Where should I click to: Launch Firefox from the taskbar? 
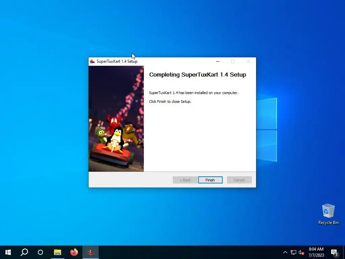point(74,252)
